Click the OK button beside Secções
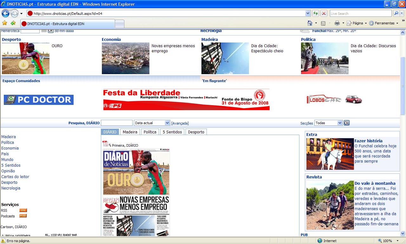 [347, 123]
